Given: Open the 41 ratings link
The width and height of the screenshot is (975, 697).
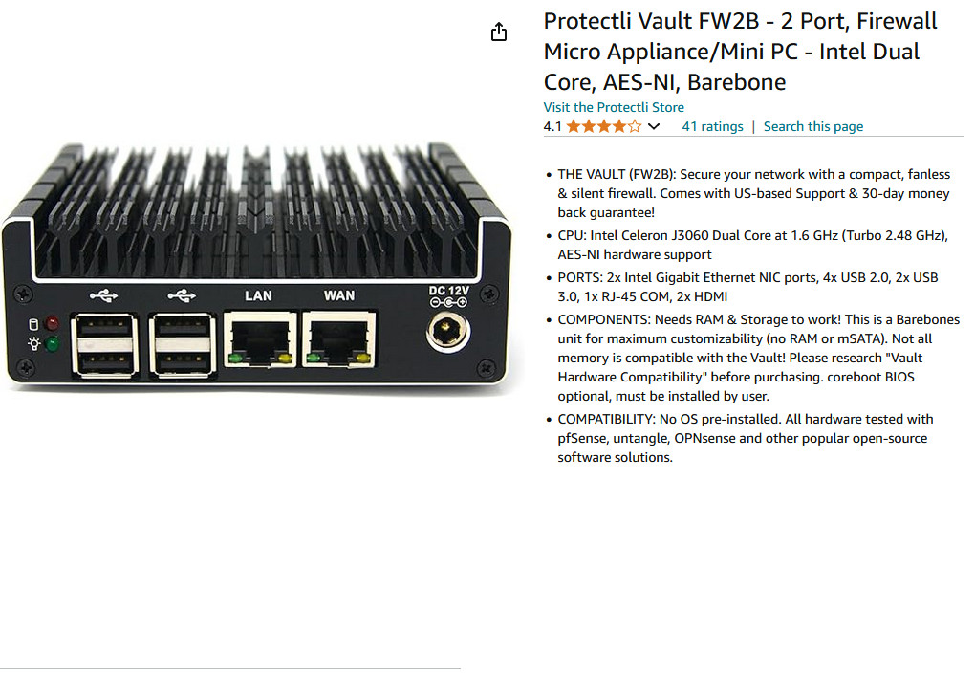Looking at the screenshot, I should tap(712, 126).
